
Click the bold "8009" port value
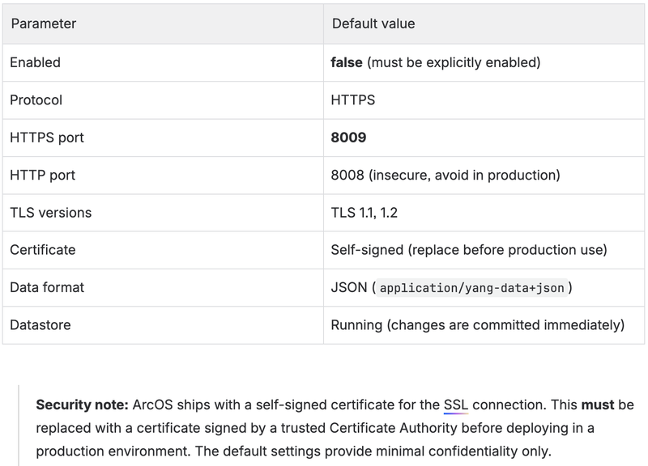[348, 138]
